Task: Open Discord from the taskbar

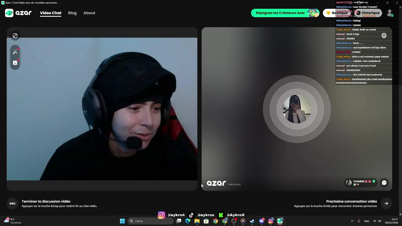Action: click(262, 221)
